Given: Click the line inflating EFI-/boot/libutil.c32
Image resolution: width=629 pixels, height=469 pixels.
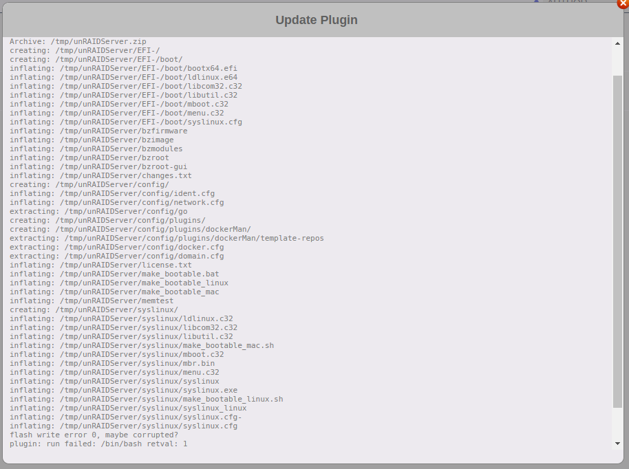Looking at the screenshot, I should (124, 95).
